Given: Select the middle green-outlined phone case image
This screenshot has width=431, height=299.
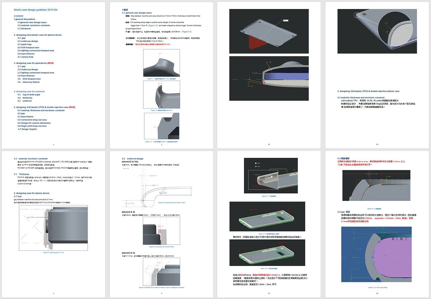Looking at the screenshot, I should 267,216.
